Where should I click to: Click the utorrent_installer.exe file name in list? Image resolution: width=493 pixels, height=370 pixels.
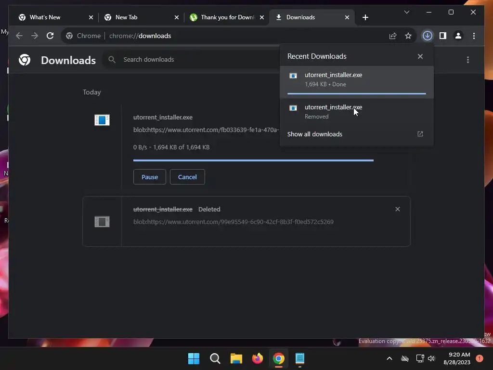(x=163, y=118)
